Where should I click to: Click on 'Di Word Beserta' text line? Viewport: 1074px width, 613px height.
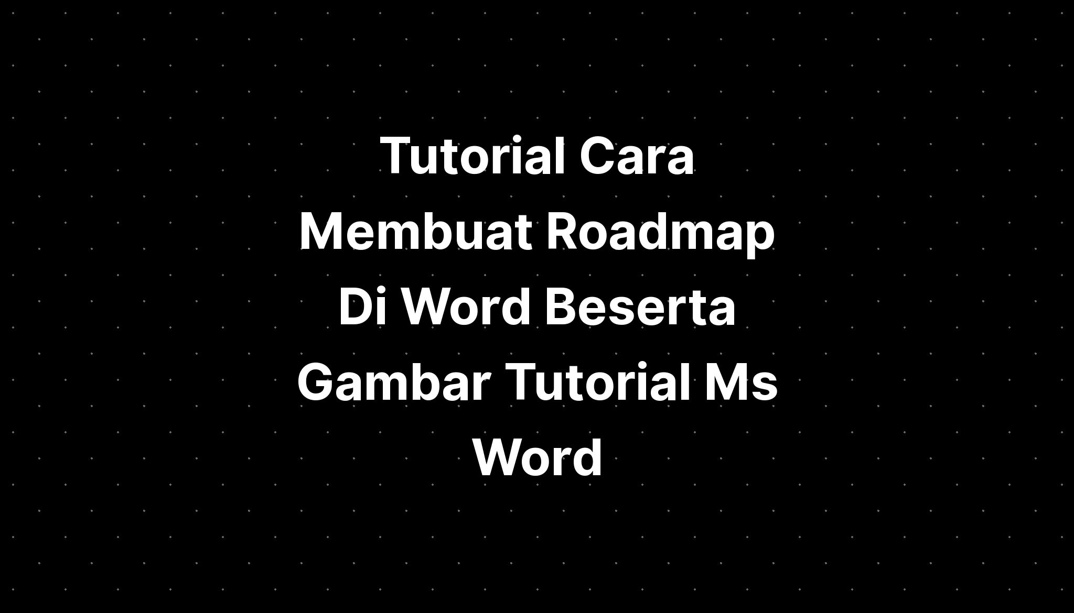point(537,306)
